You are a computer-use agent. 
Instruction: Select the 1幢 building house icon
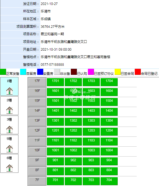[9, 91]
